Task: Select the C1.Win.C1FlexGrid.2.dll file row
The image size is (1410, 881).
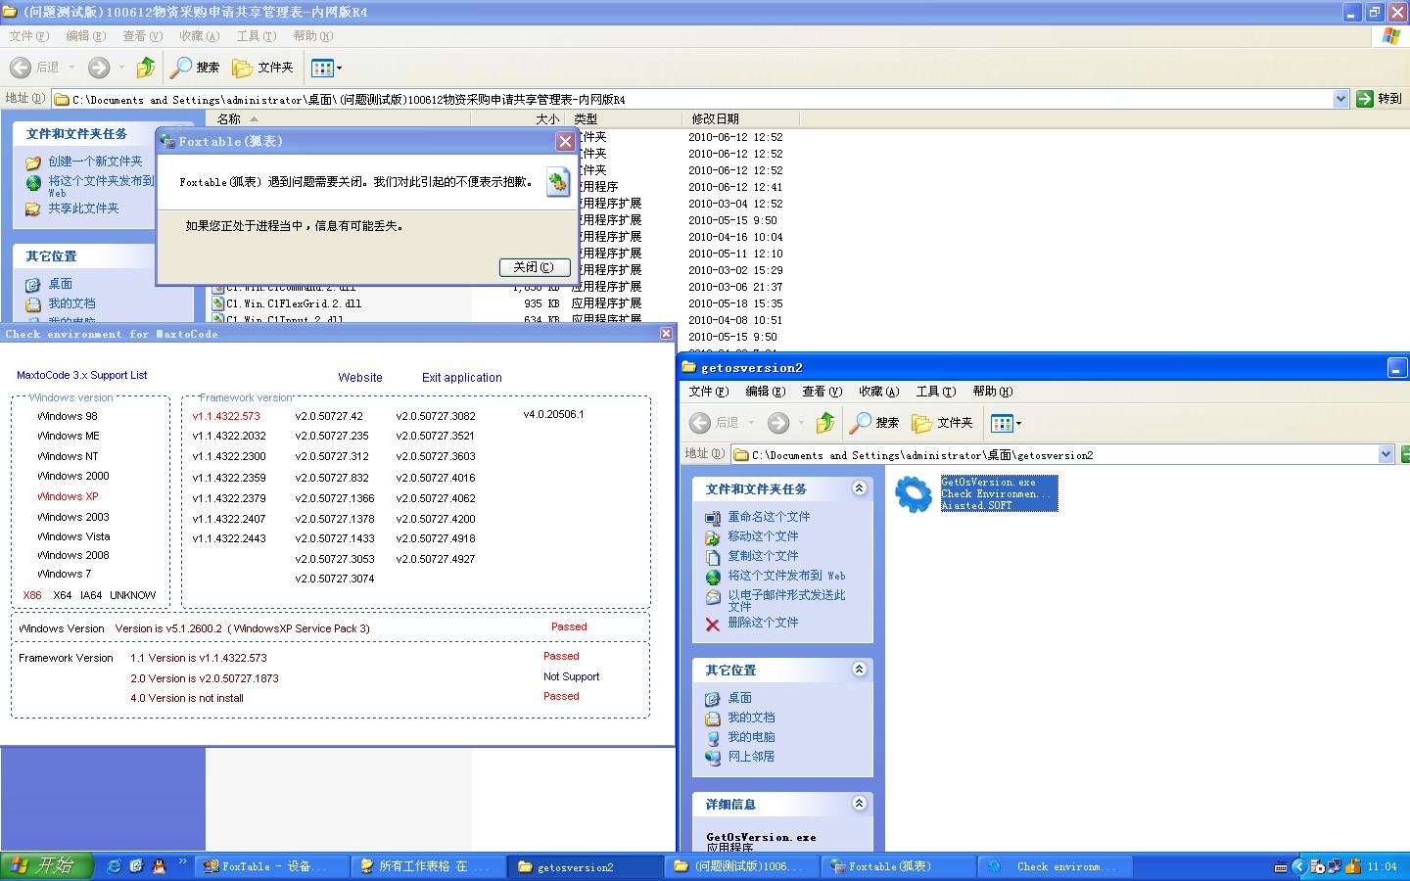Action: pos(294,303)
